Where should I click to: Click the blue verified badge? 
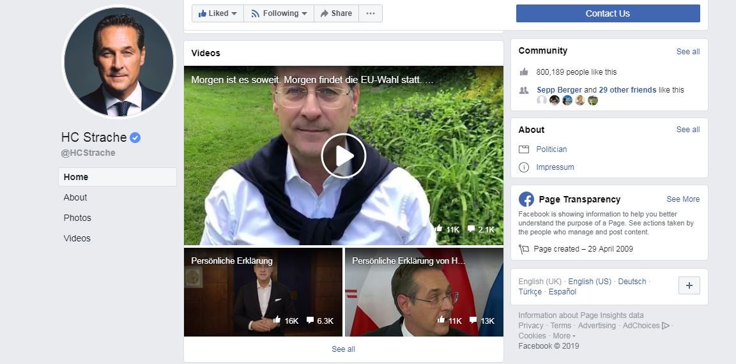pyautogui.click(x=135, y=137)
